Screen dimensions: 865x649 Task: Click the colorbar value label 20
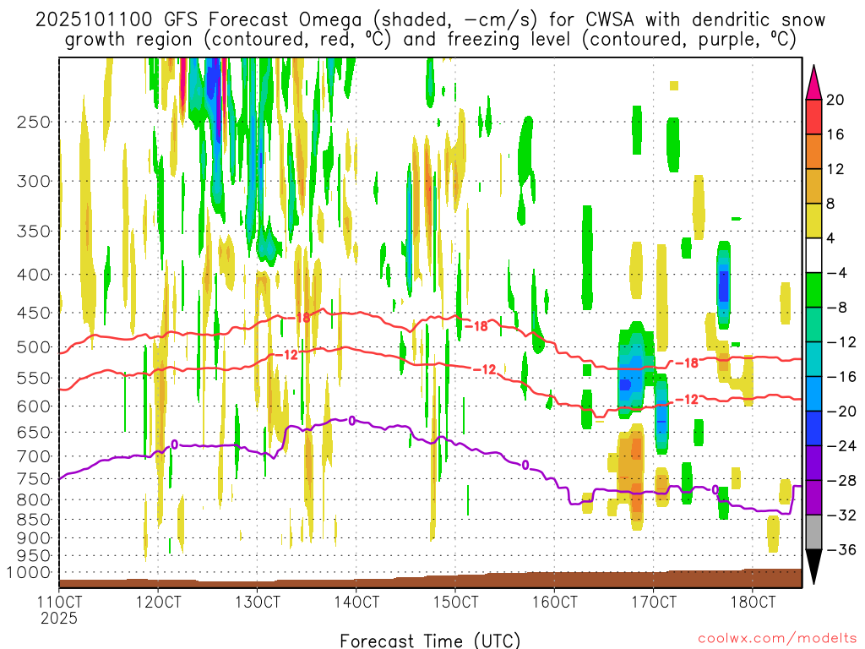coord(835,100)
